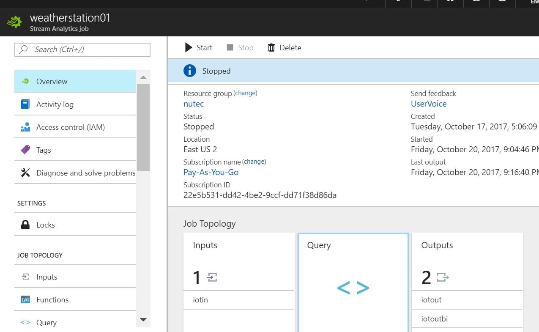539x332 pixels.
Task: Open the Pay-As-You-Go subscription link
Action: [211, 172]
